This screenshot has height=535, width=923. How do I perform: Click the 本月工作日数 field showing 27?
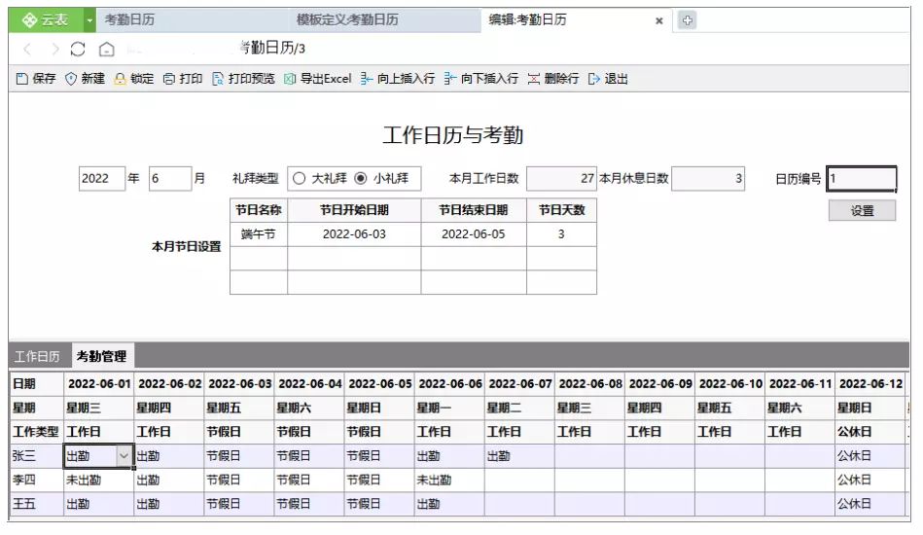point(561,178)
